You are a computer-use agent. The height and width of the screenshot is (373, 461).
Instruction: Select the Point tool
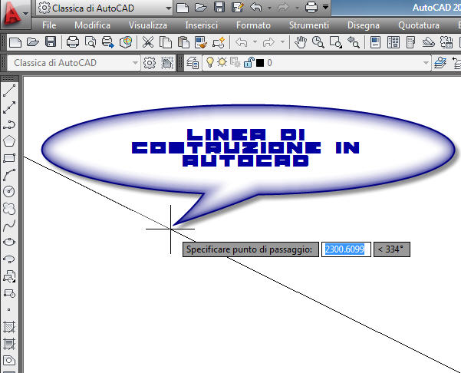pyautogui.click(x=9, y=310)
